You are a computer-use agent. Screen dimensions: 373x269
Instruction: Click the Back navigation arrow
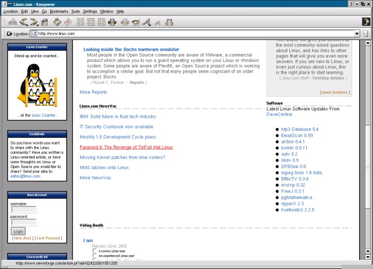tap(23, 22)
